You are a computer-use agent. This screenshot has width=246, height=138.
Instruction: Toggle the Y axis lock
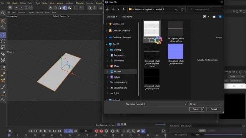pos(21,8)
